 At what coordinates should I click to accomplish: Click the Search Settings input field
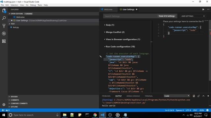tap(130, 16)
